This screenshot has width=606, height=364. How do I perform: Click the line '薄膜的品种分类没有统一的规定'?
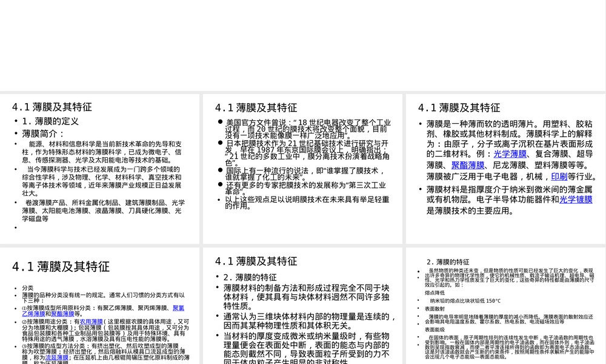103,297
